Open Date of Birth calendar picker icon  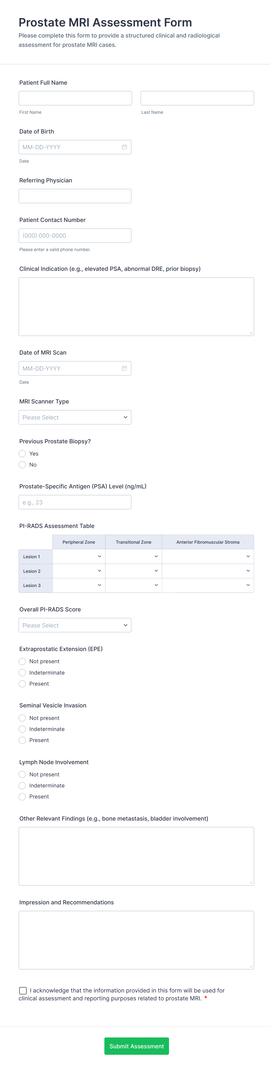[x=124, y=147]
